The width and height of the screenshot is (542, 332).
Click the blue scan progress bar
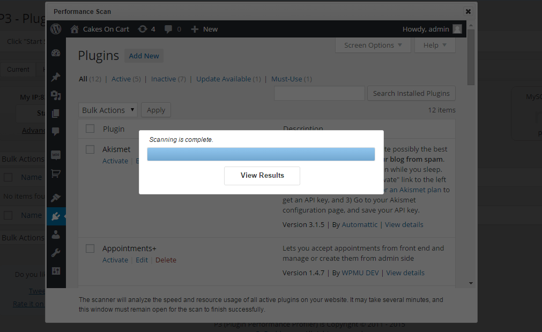(x=261, y=154)
